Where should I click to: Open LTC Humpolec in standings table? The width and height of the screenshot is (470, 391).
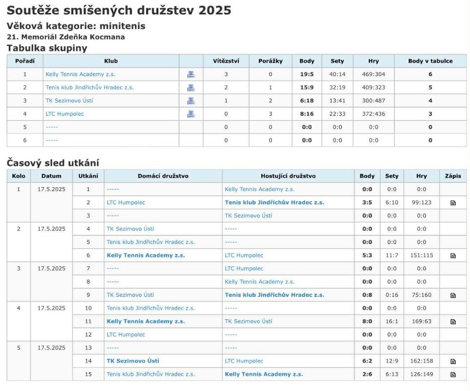point(65,114)
